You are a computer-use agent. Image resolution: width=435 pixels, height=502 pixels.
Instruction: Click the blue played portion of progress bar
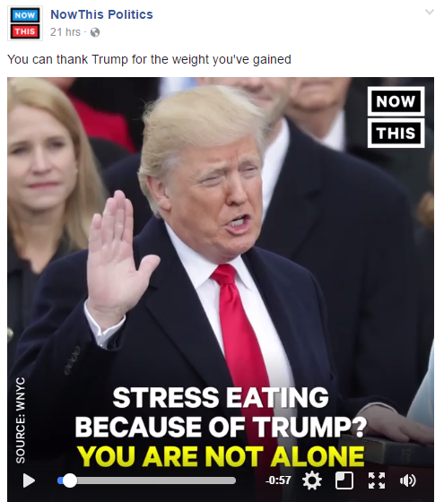pyautogui.click(x=60, y=480)
